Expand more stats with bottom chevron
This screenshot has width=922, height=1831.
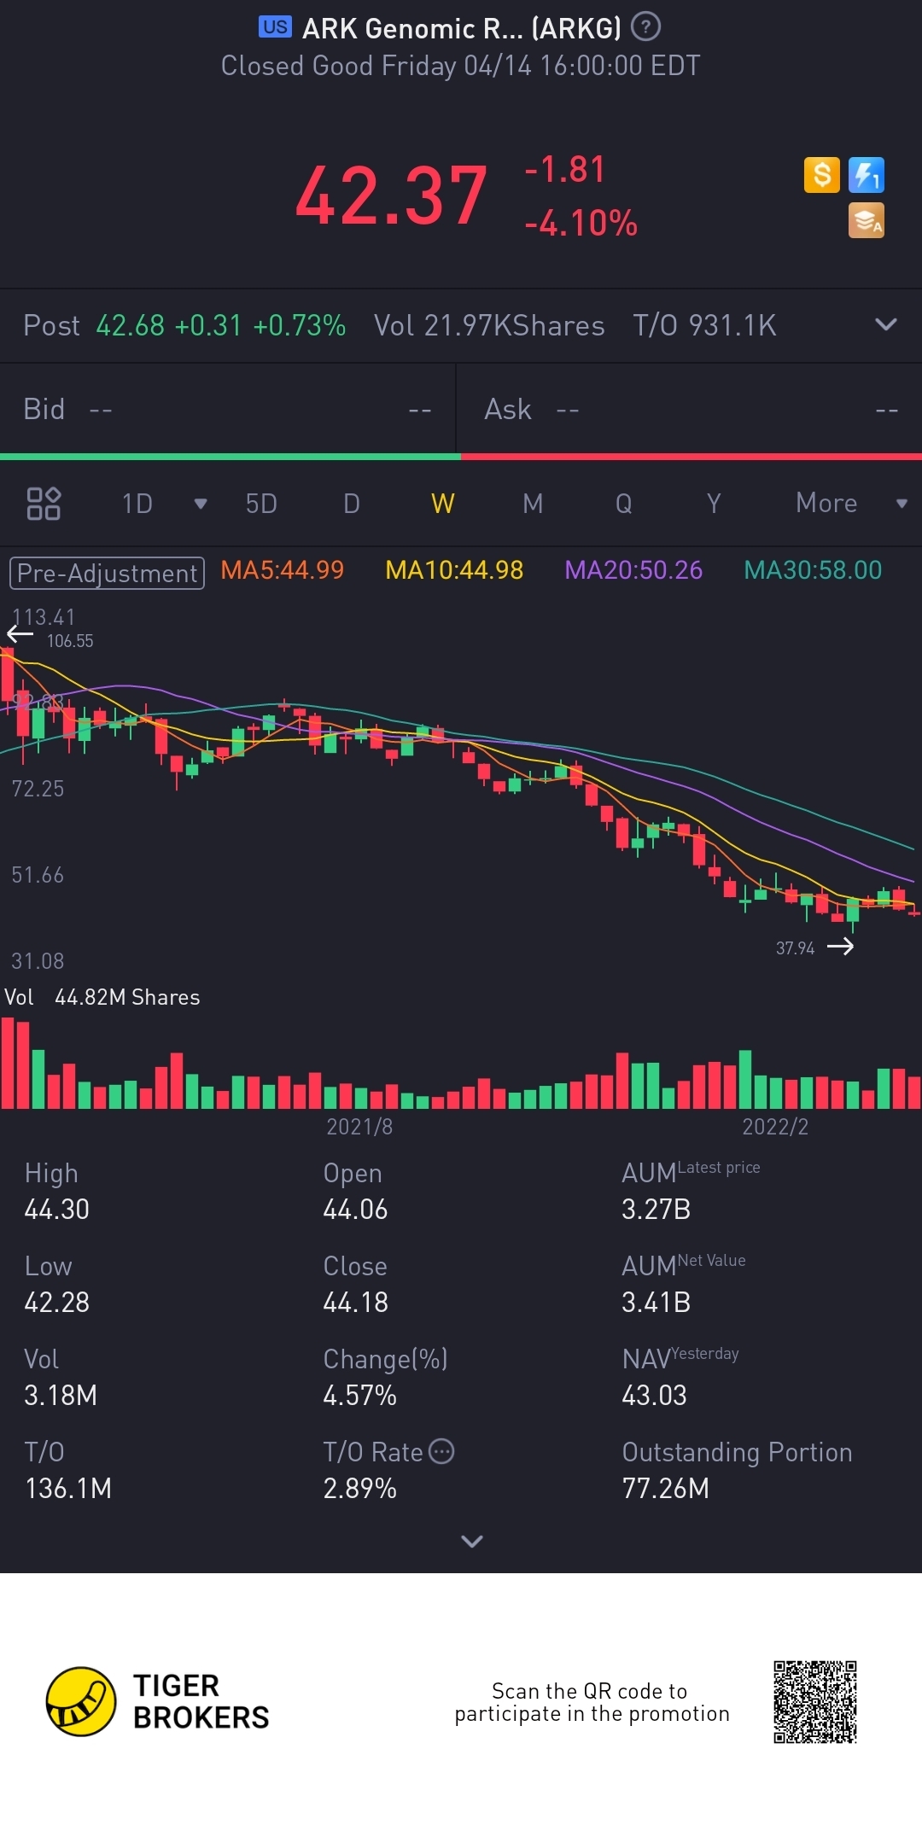click(472, 1541)
